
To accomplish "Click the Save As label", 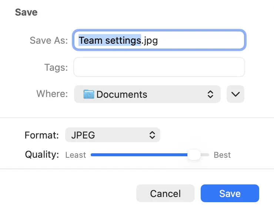I will (49, 40).
